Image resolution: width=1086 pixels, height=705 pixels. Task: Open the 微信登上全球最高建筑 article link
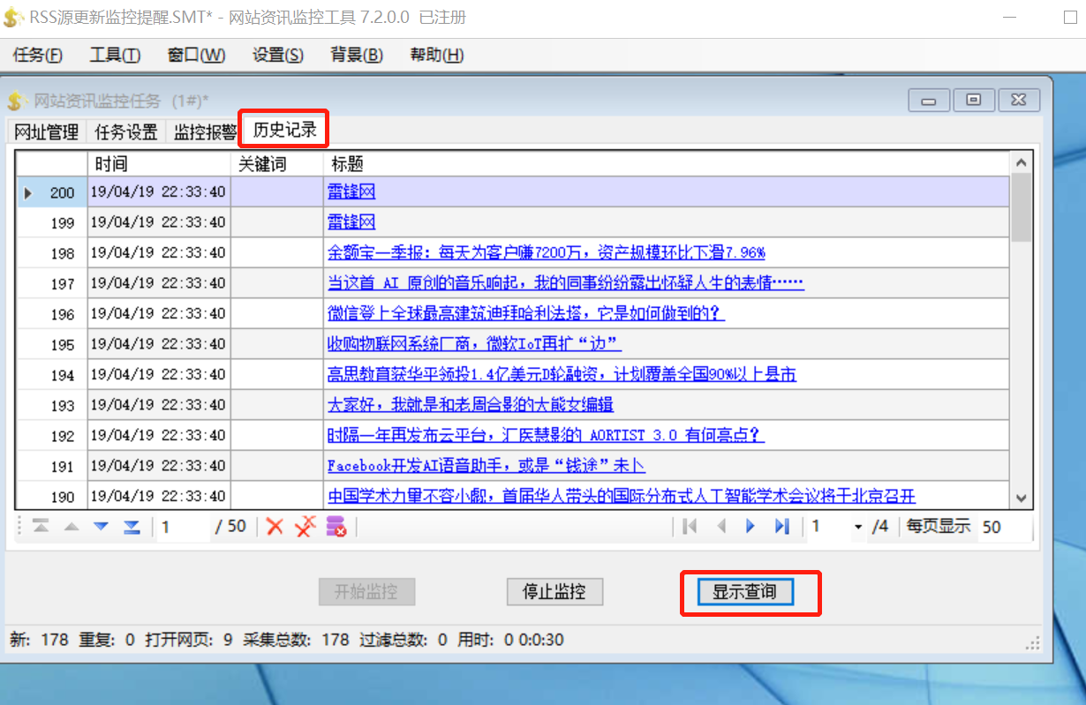coord(526,313)
